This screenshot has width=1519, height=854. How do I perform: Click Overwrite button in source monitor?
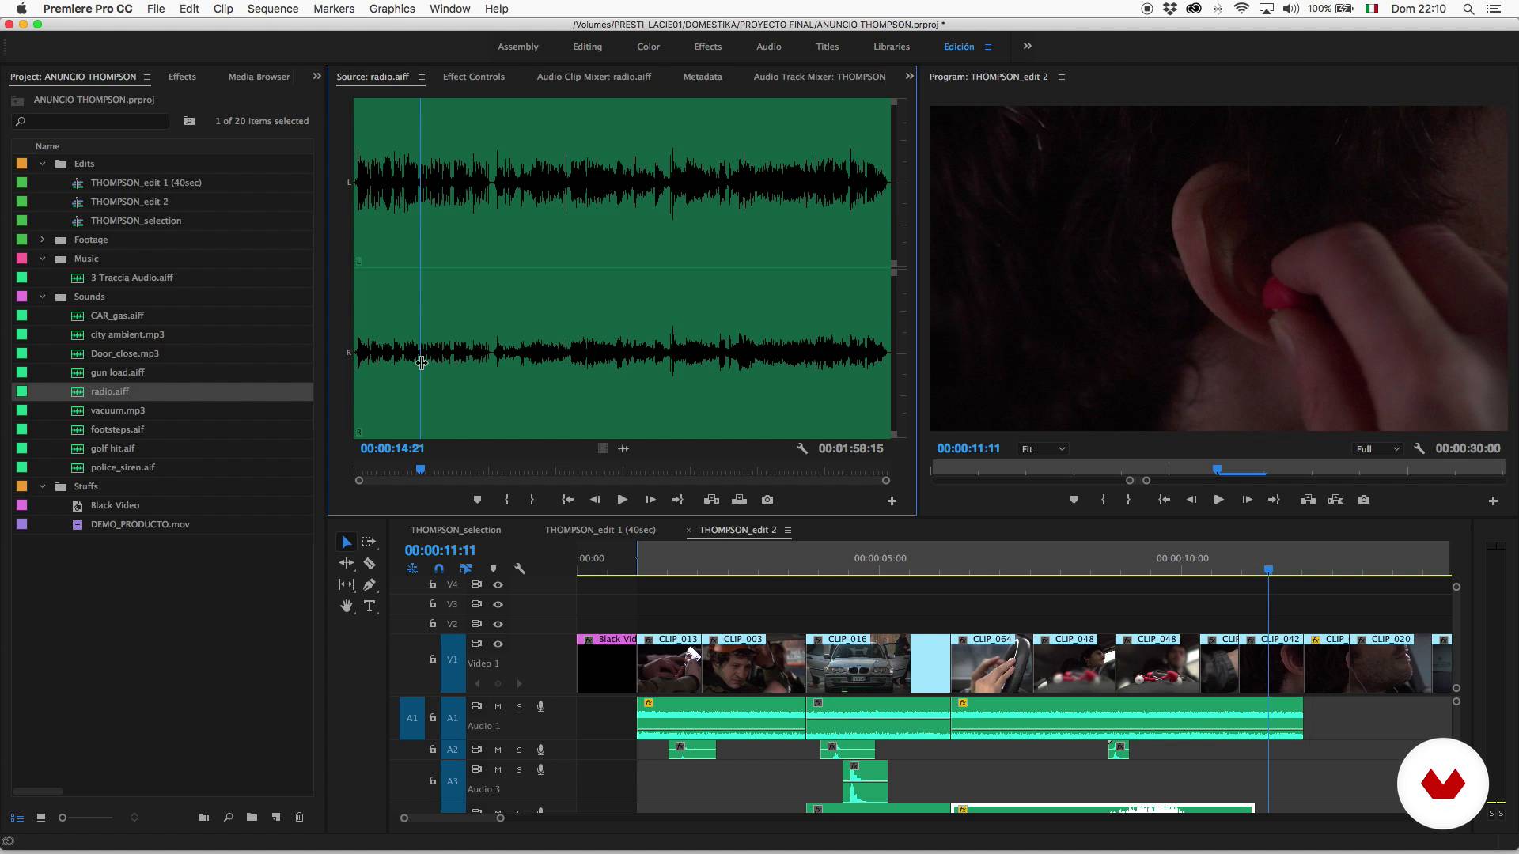(739, 500)
